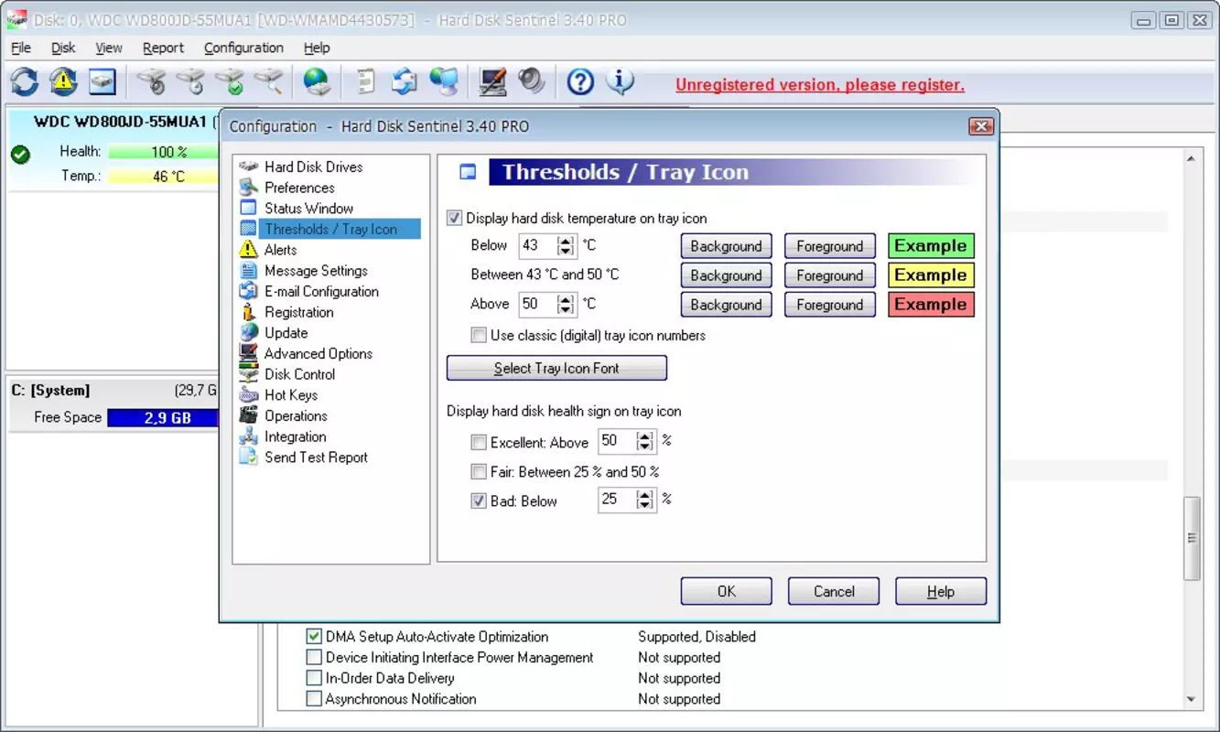Click the green Example color swatch
The height and width of the screenshot is (732, 1220).
point(931,246)
